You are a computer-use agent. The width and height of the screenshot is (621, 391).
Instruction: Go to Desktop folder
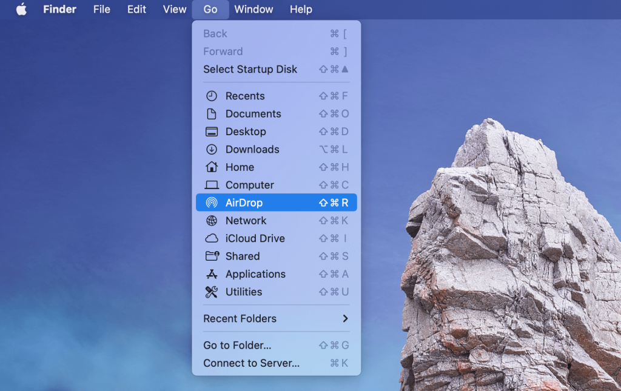277,132
